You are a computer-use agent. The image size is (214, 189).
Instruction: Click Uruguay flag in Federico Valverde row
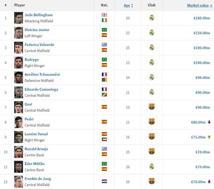pyautogui.click(x=104, y=45)
